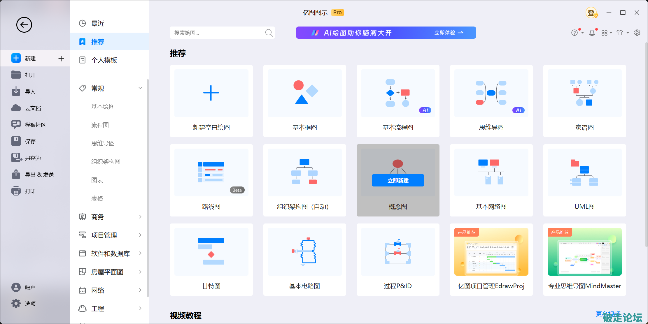648x324 pixels.
Task: Open the help question mark icon
Action: [574, 33]
